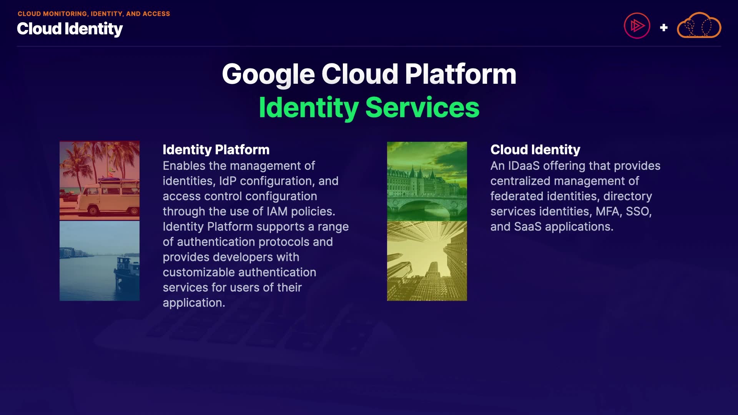Click the orange Cloud Monitoring section label
Screen dimensions: 738x415
tap(94, 14)
